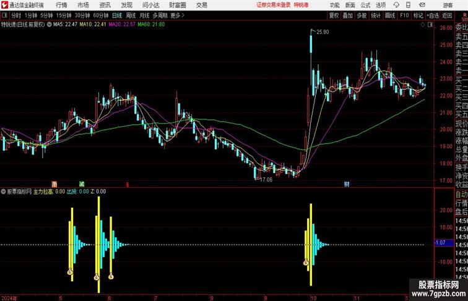
Task: Click the 返回 back button
Action: click(x=447, y=15)
